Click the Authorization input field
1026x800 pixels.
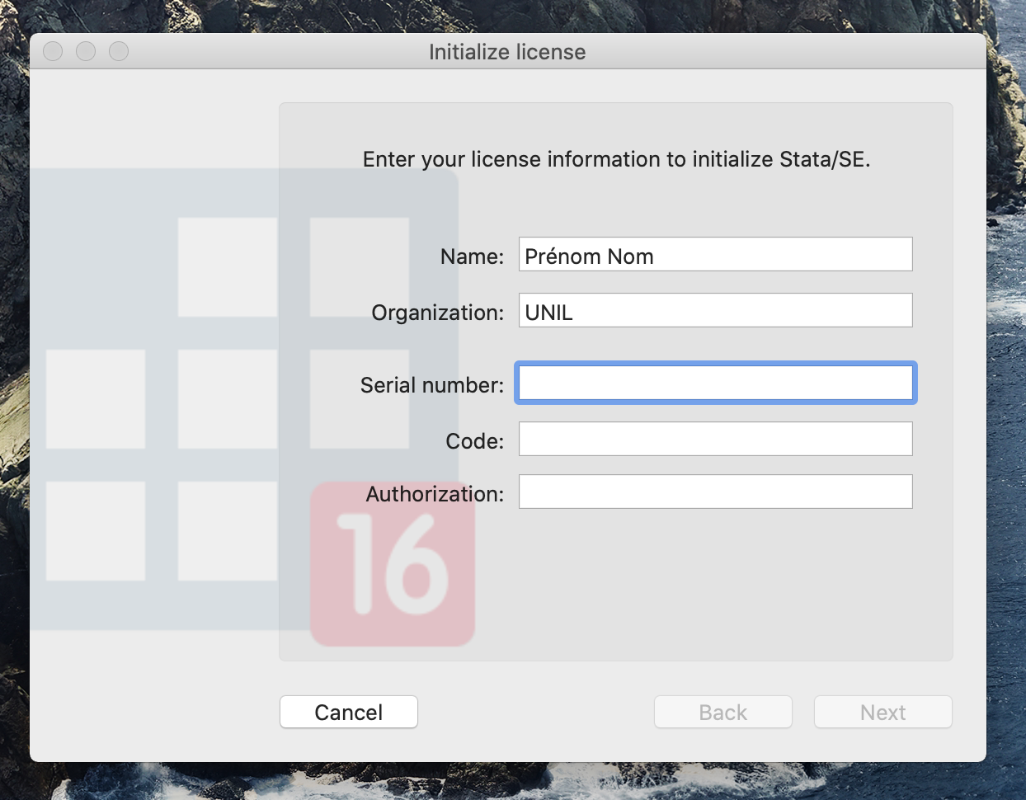tap(715, 492)
